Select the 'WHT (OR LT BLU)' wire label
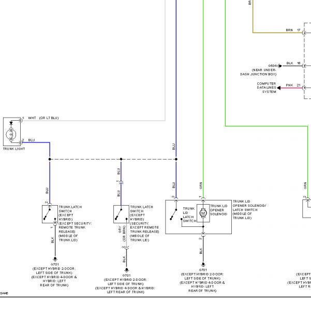Viewport: 311px width, 316px height. coord(43,118)
